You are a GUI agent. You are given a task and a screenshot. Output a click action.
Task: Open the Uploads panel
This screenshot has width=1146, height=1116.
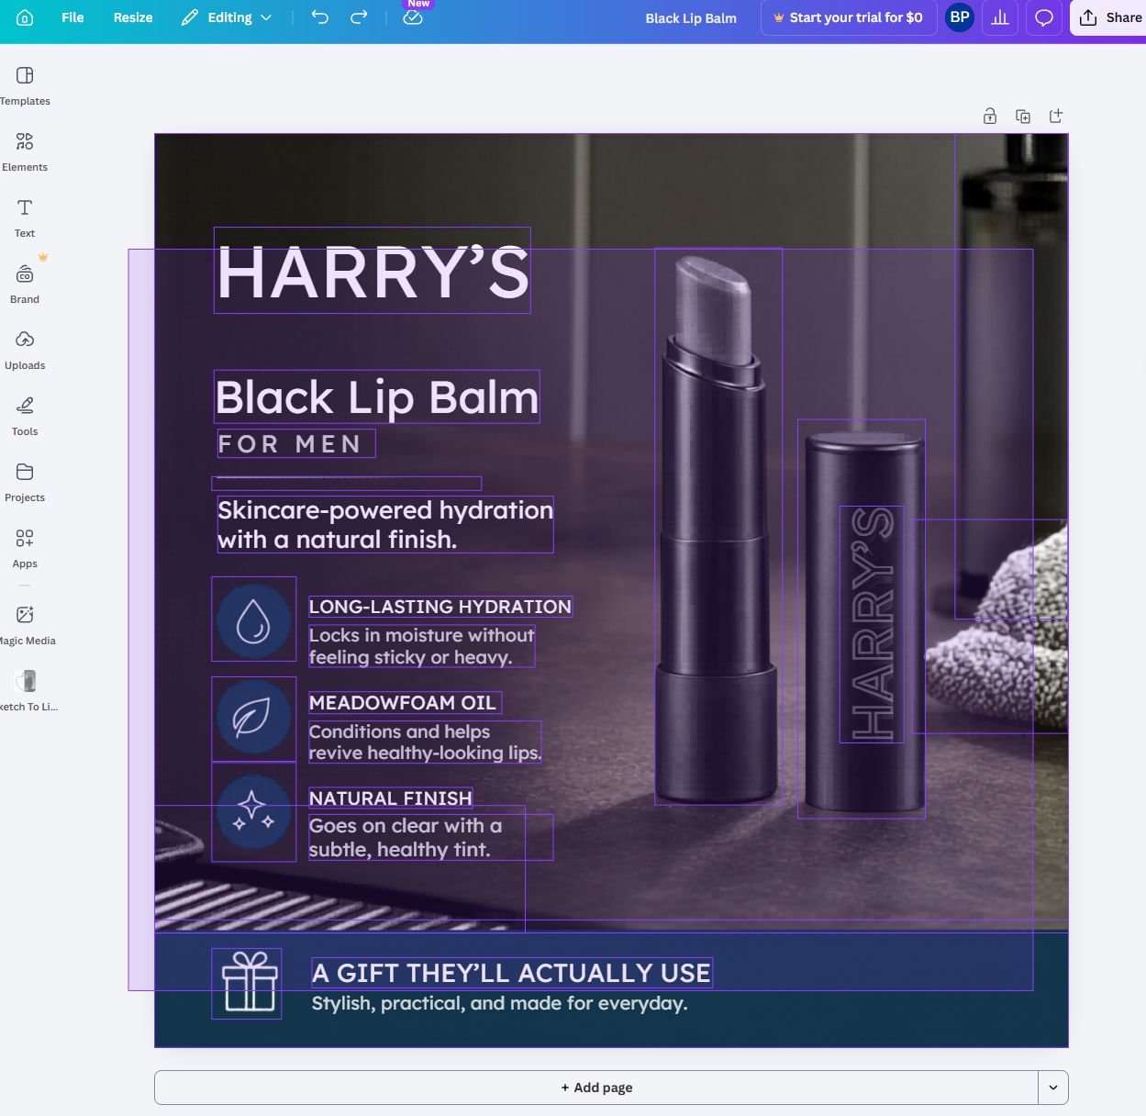25,350
